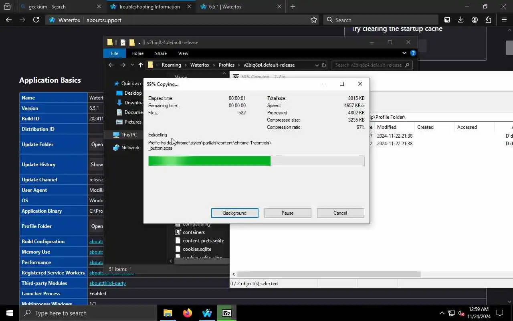The height and width of the screenshot is (321, 513).
Task: Click the Profiles breadcrumb in Explorer
Action: tap(226, 65)
